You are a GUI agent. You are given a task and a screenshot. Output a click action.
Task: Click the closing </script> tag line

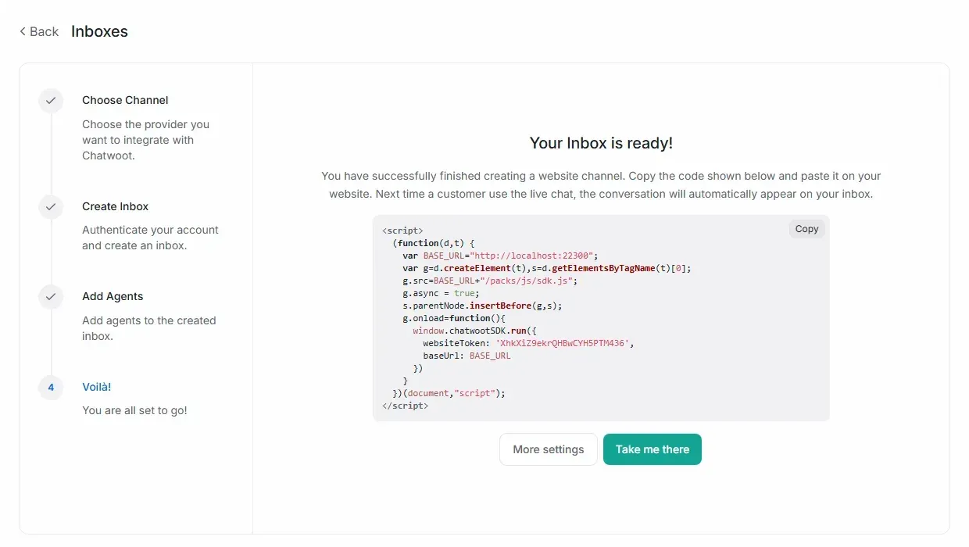click(x=405, y=406)
